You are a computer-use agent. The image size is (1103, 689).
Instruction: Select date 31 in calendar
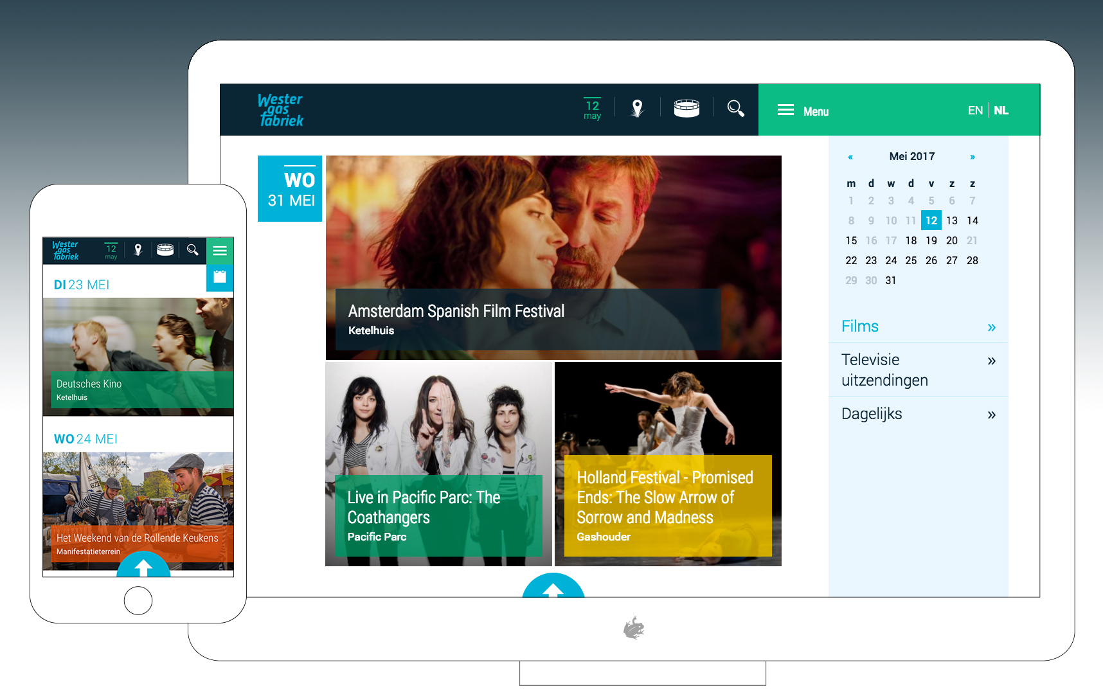(891, 280)
